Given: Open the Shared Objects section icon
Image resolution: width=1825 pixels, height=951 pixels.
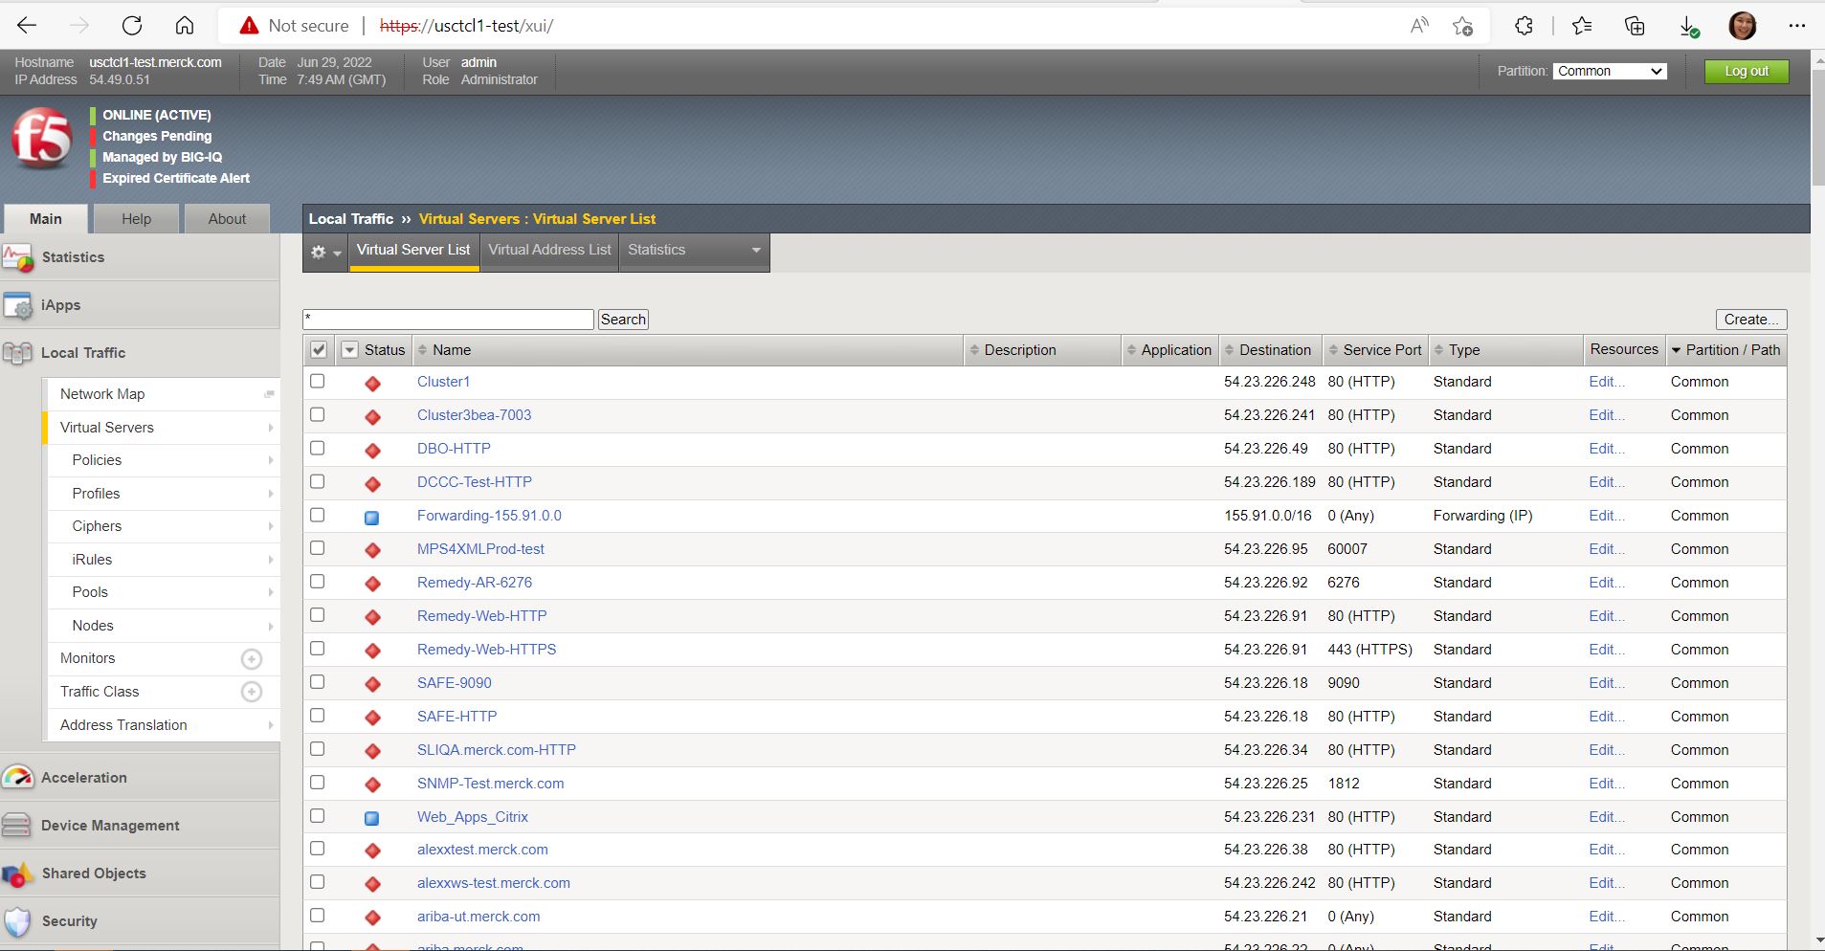Looking at the screenshot, I should [18, 873].
